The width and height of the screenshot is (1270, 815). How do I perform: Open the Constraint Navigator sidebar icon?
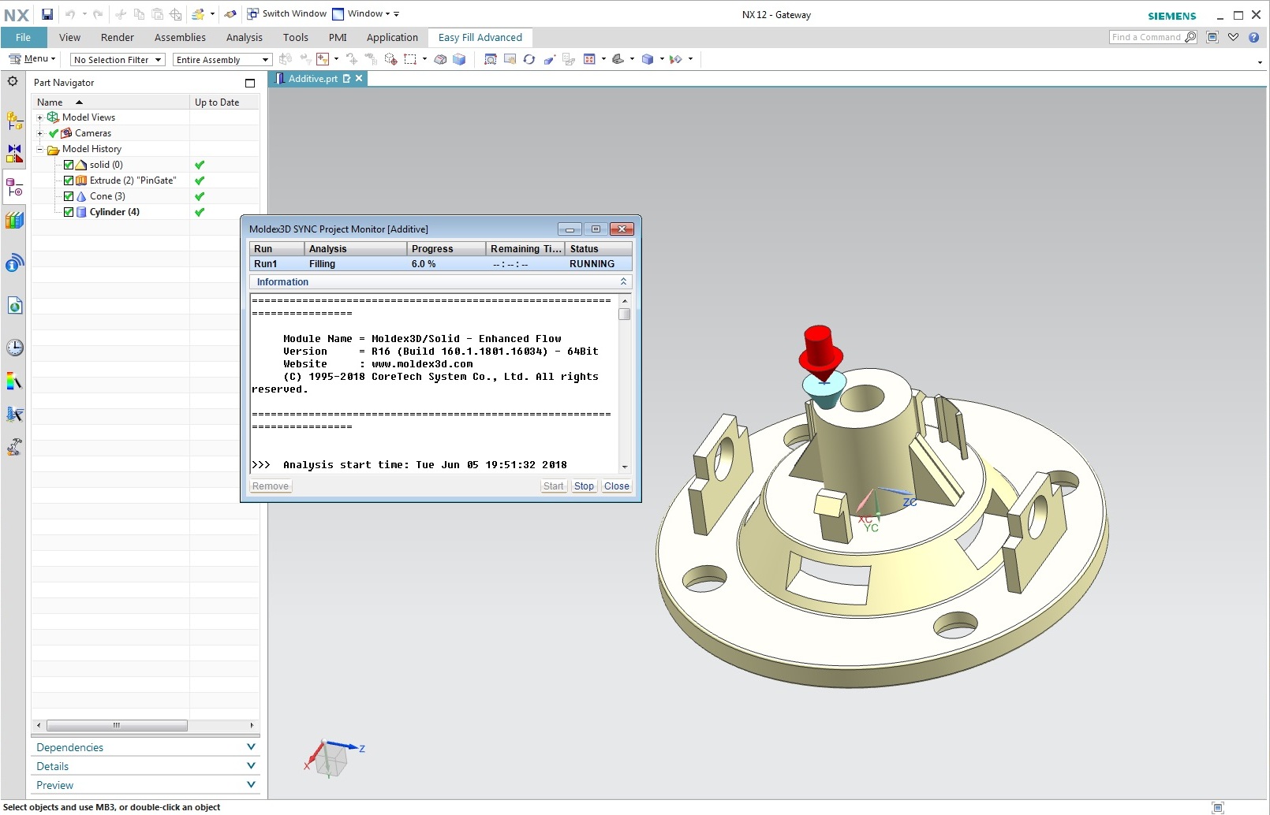[x=14, y=153]
